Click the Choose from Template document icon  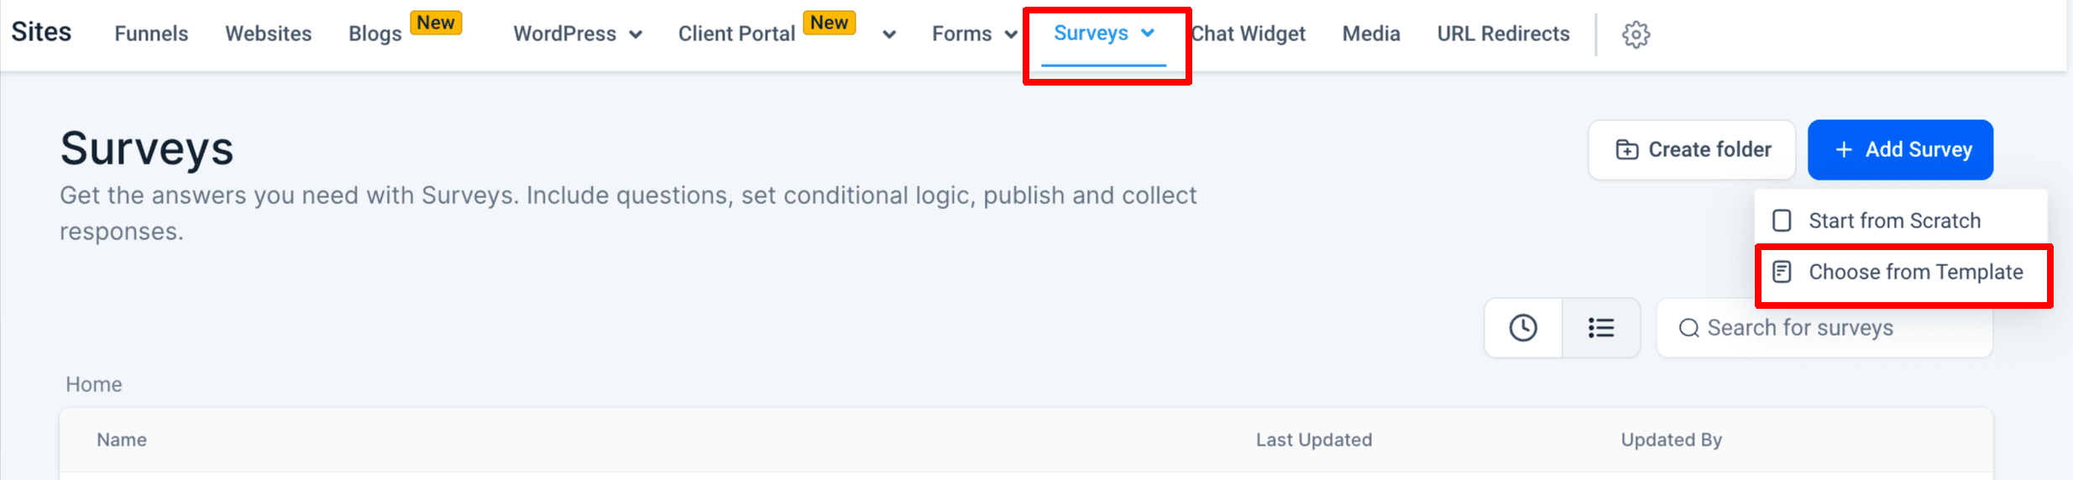point(1782,272)
